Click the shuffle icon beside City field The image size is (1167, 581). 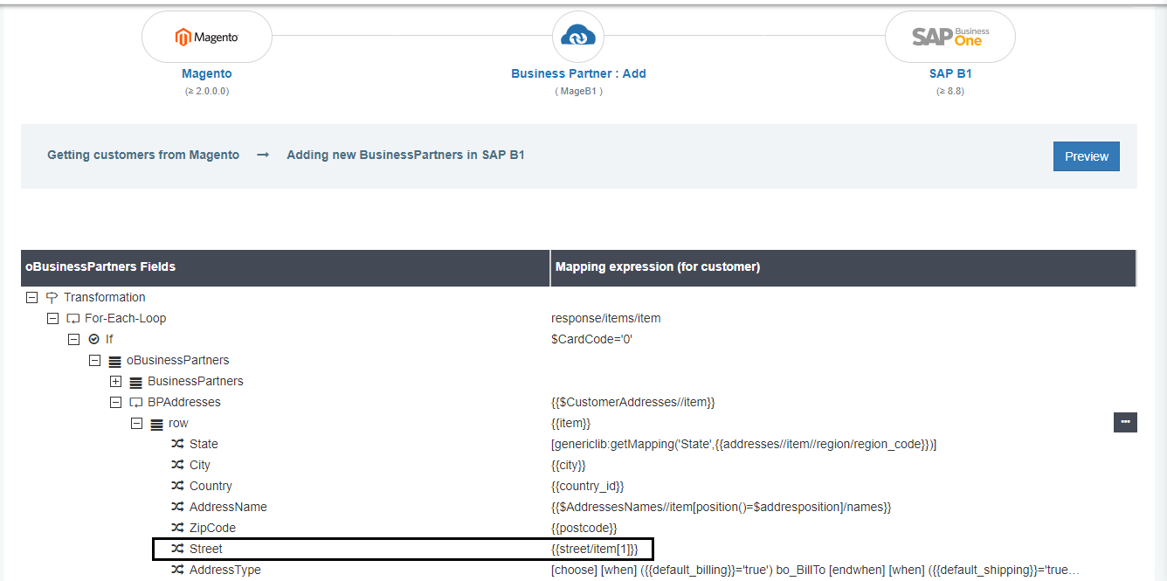[x=177, y=465]
